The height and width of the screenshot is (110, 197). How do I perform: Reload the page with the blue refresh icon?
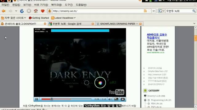click(22, 11)
